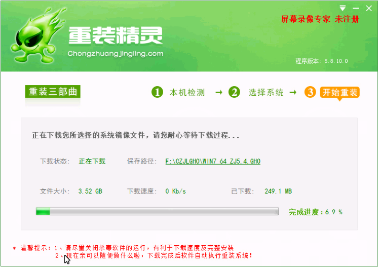Go to 本机检测 step

point(187,92)
